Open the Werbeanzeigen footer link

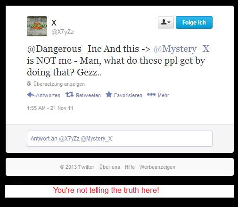(x=157, y=167)
